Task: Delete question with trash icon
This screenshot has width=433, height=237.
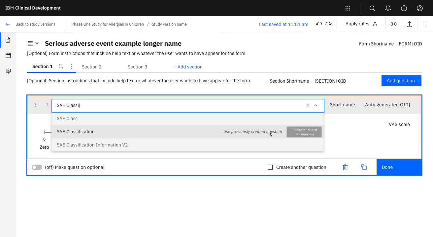Action: pyautogui.click(x=345, y=167)
